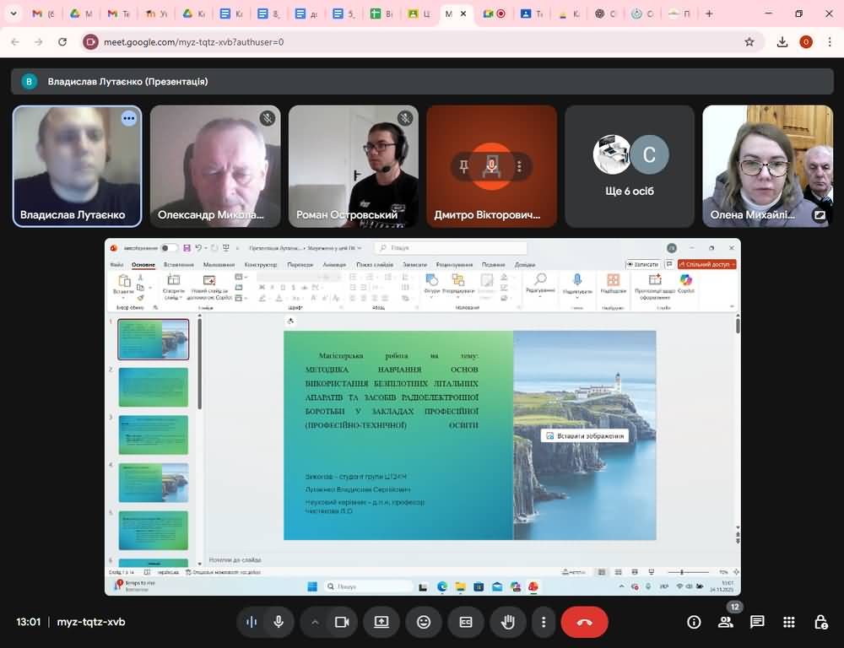The image size is (844, 648).
Task: Expand camera settings chevron arrow
Action: [315, 622]
